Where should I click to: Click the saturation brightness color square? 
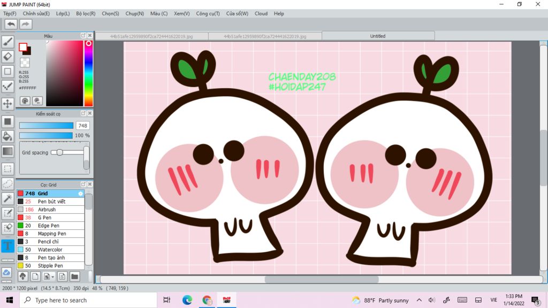click(x=64, y=73)
